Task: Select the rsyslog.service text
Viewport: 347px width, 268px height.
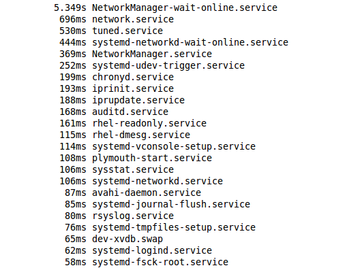Action: (133, 216)
